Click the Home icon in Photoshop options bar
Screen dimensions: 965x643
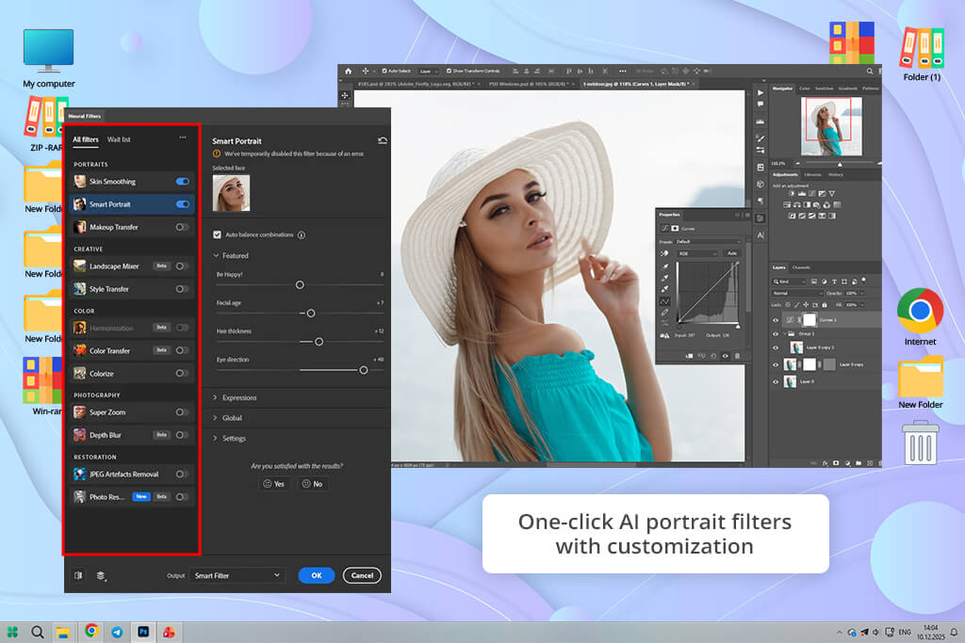[349, 72]
